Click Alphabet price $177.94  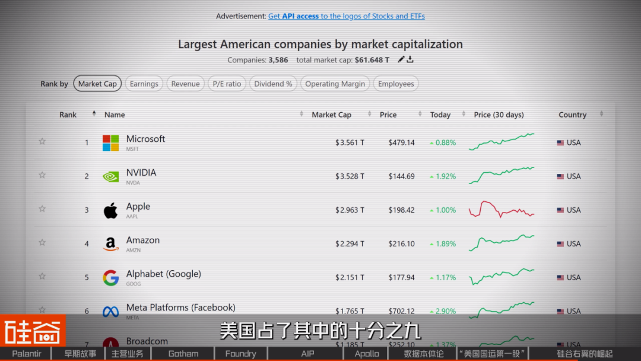click(x=401, y=278)
